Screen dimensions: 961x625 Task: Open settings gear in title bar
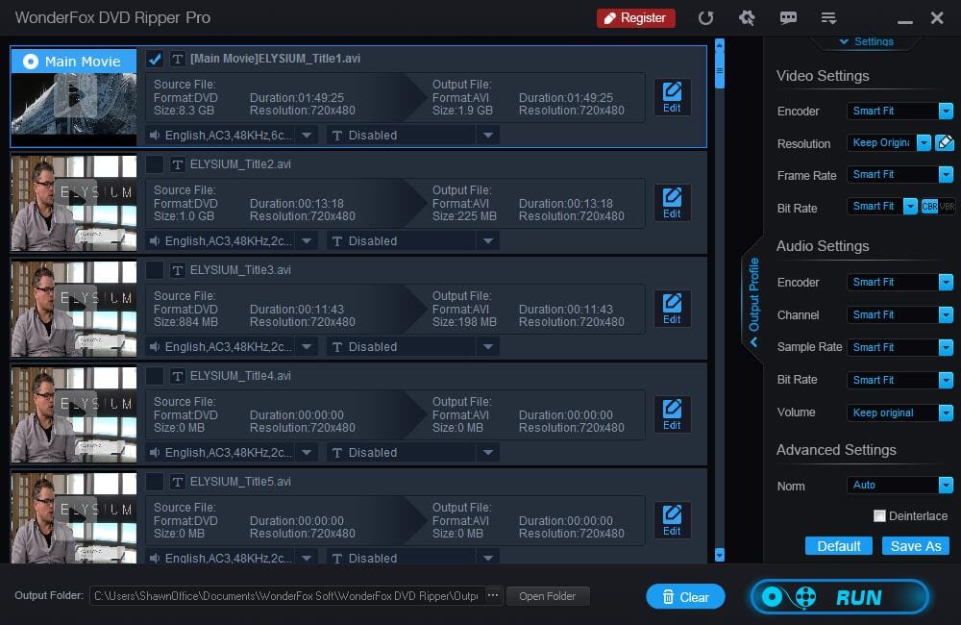747,18
